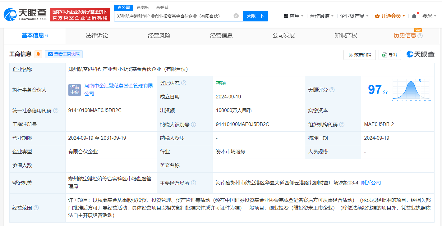Open the 附近公司 link
442x226 pixels.
371,183
